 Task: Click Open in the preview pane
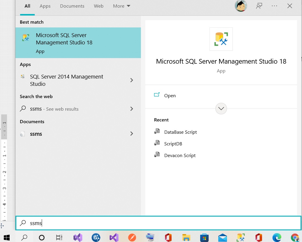tap(170, 95)
